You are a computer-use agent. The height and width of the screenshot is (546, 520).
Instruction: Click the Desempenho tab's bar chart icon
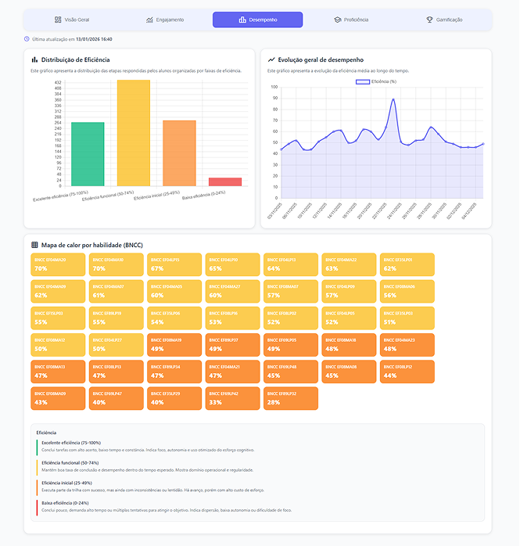242,20
